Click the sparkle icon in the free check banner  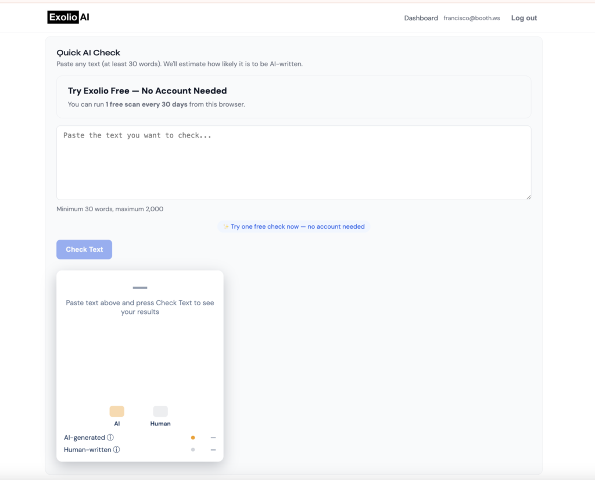[x=226, y=227]
